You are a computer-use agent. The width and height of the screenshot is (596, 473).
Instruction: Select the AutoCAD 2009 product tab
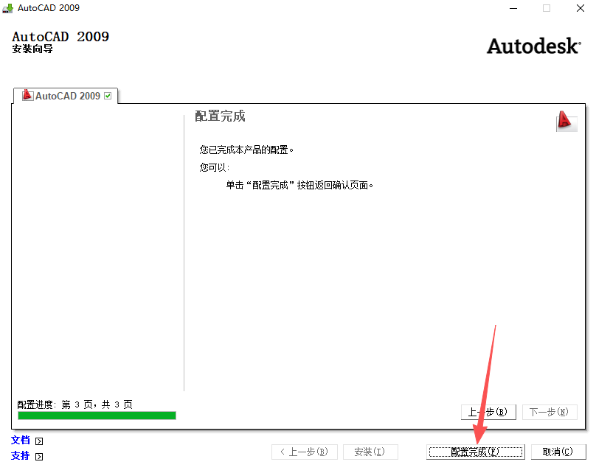point(66,96)
